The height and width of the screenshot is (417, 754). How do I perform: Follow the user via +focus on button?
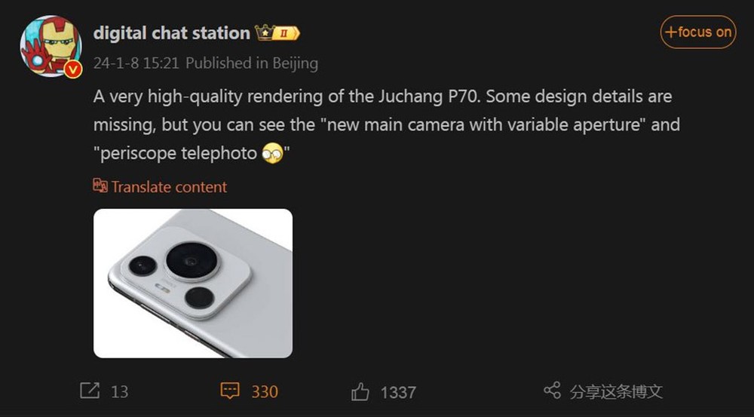698,32
